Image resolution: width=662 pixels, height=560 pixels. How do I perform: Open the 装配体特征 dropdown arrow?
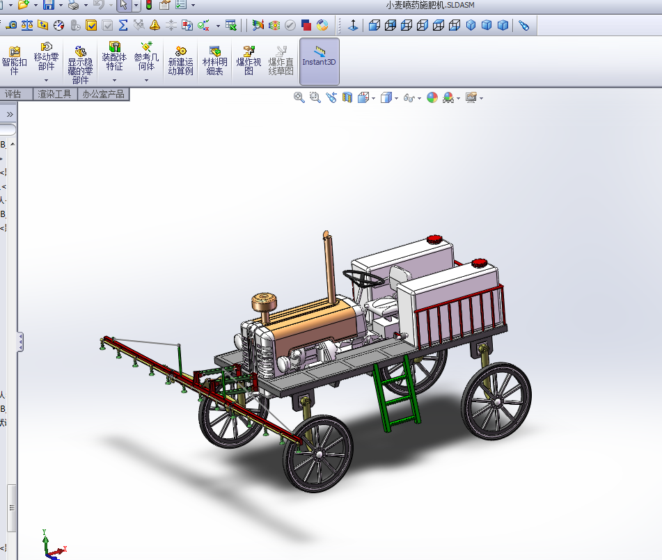pos(114,80)
